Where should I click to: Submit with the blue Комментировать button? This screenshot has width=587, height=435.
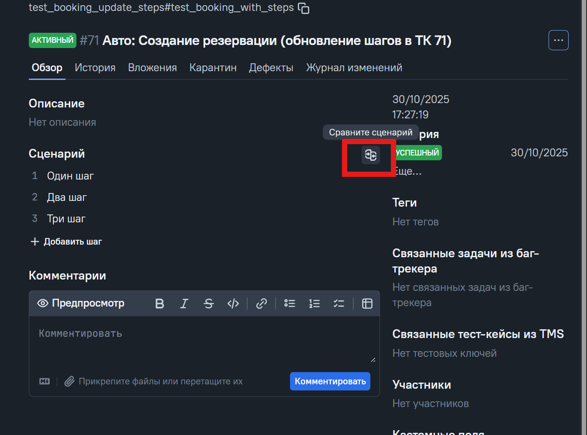[330, 381]
